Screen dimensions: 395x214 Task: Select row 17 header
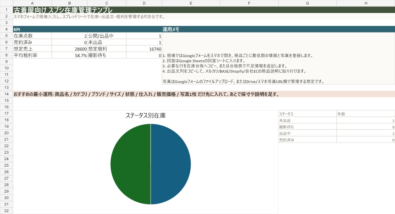point(6,113)
